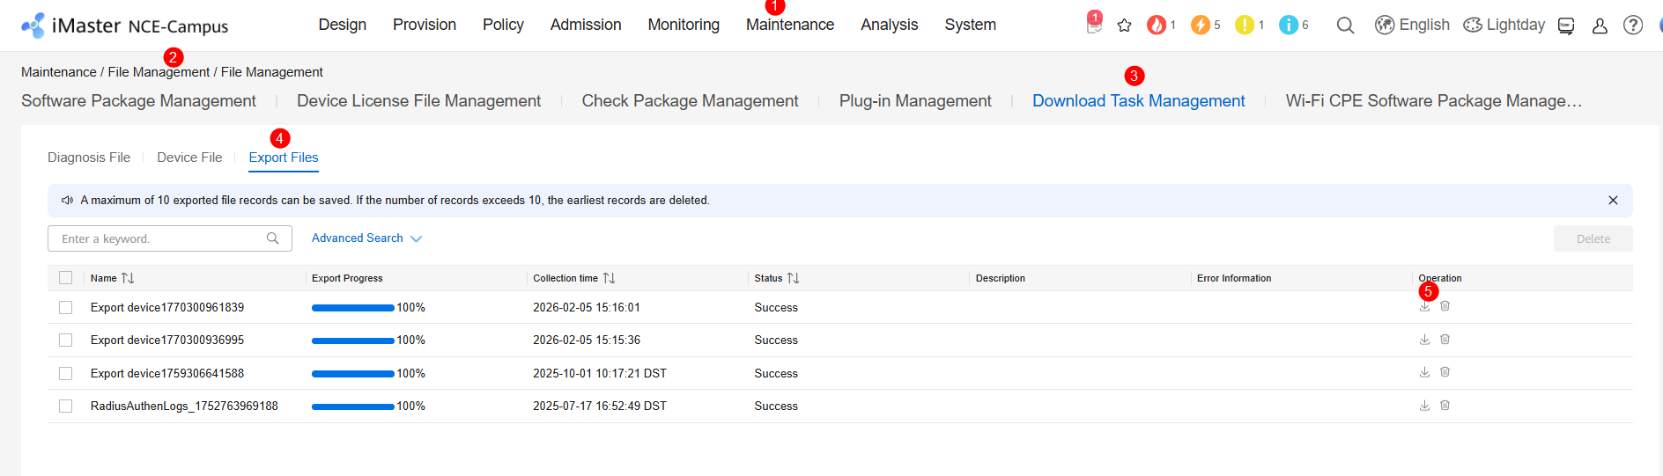1663x476 pixels.
Task: Click the keyword search input field
Action: pos(159,238)
